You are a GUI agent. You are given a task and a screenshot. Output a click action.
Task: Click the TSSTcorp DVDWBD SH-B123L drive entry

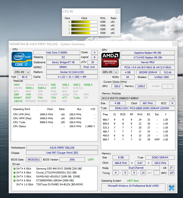coord(50,184)
